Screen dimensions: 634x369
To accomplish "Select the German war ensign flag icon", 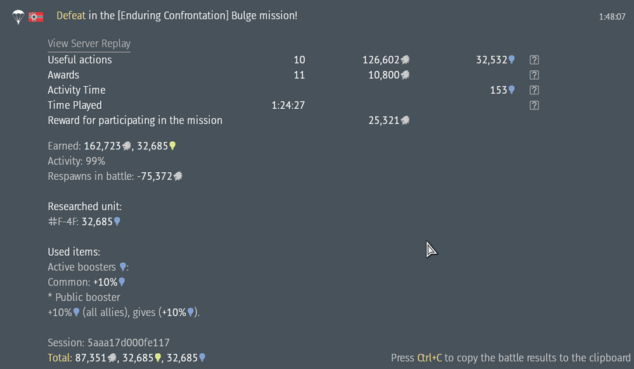I will (x=36, y=16).
